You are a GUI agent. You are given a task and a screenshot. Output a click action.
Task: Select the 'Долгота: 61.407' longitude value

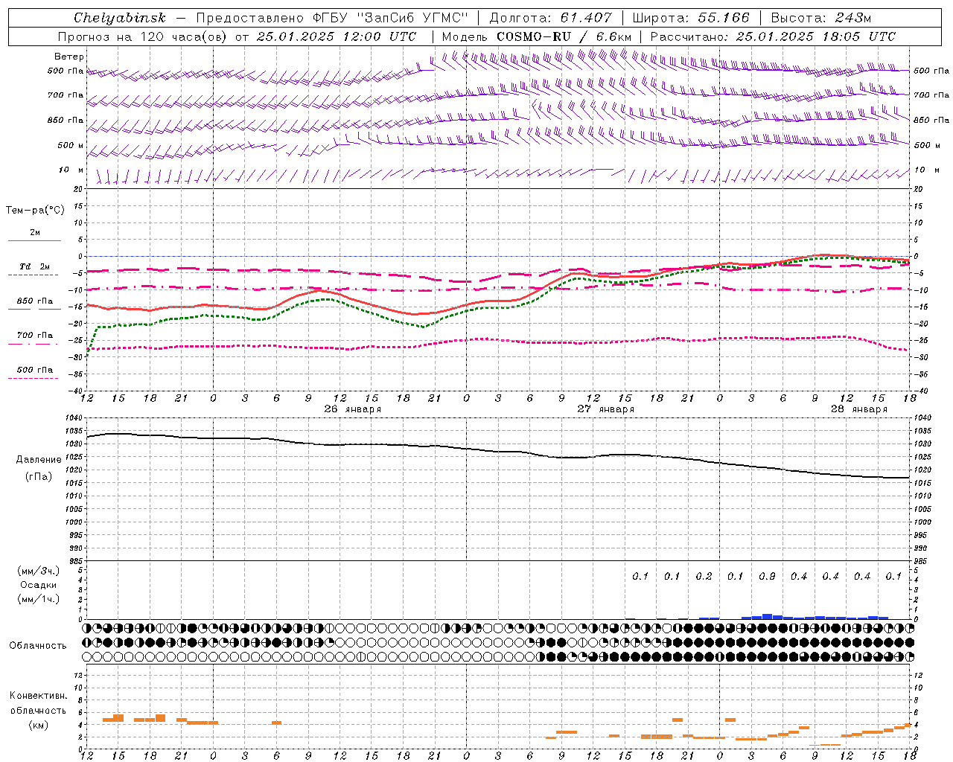coord(550,18)
